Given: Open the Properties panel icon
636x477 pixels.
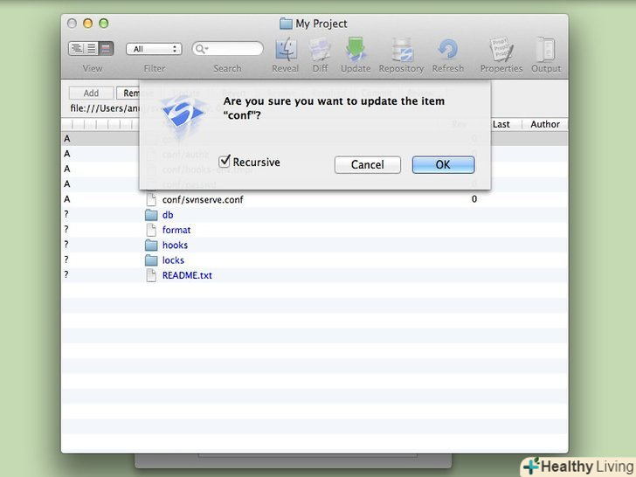Looking at the screenshot, I should [x=500, y=50].
